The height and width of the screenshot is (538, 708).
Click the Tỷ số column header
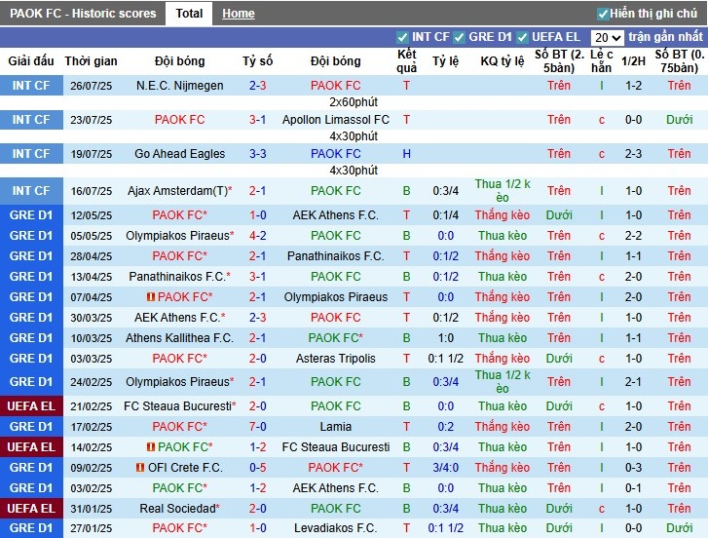pos(257,61)
